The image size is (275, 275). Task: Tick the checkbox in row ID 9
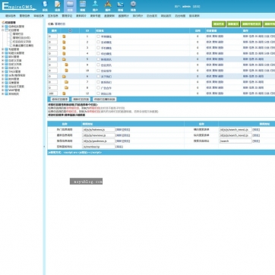coord(98,65)
